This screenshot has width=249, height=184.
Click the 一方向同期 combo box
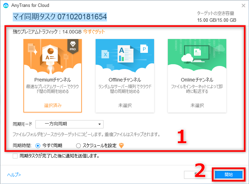click(x=69, y=124)
